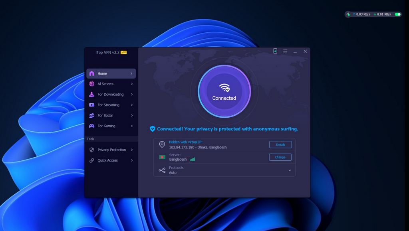Viewport: 409px width, 231px height.
Task: Click the upload speed 0.03 KB/s readout
Action: [x=361, y=14]
